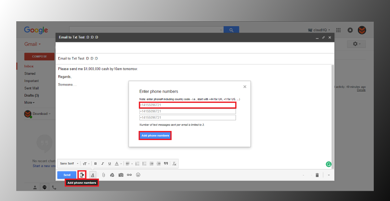Switch to Hangouts phone calls tab
This screenshot has height=201, width=390.
click(54, 187)
